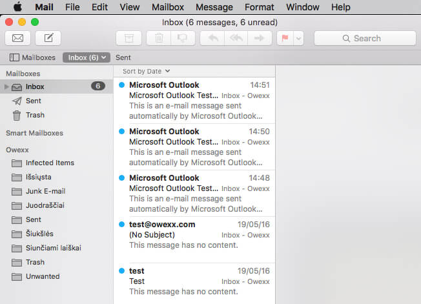Click Owexx account section header
The width and height of the screenshot is (421, 304).
tap(17, 150)
